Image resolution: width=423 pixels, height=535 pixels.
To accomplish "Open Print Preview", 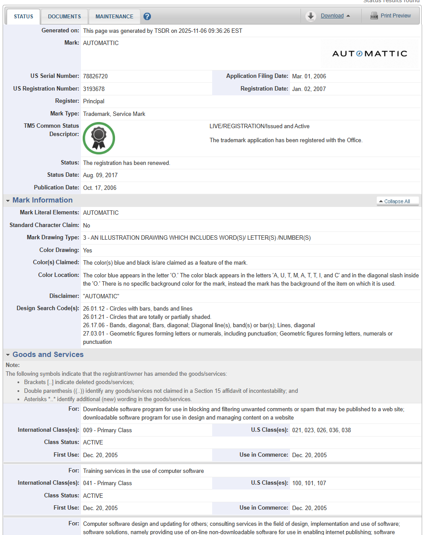I will pos(395,16).
